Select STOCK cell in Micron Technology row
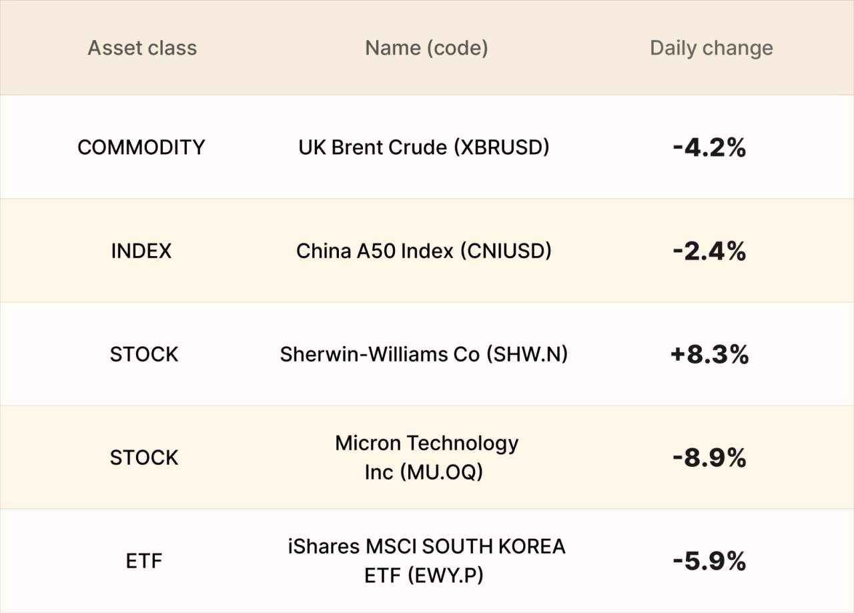The image size is (854, 613). pos(144,458)
